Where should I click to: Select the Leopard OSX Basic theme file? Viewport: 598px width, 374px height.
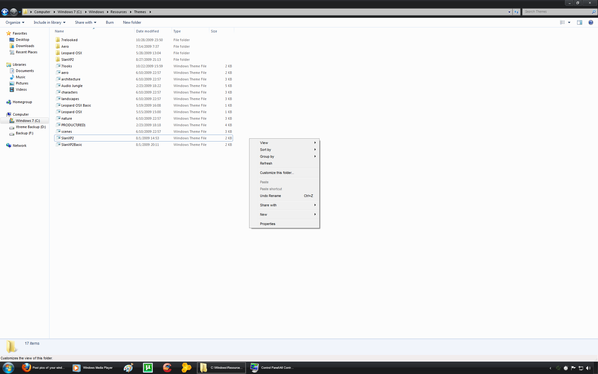[144, 105]
